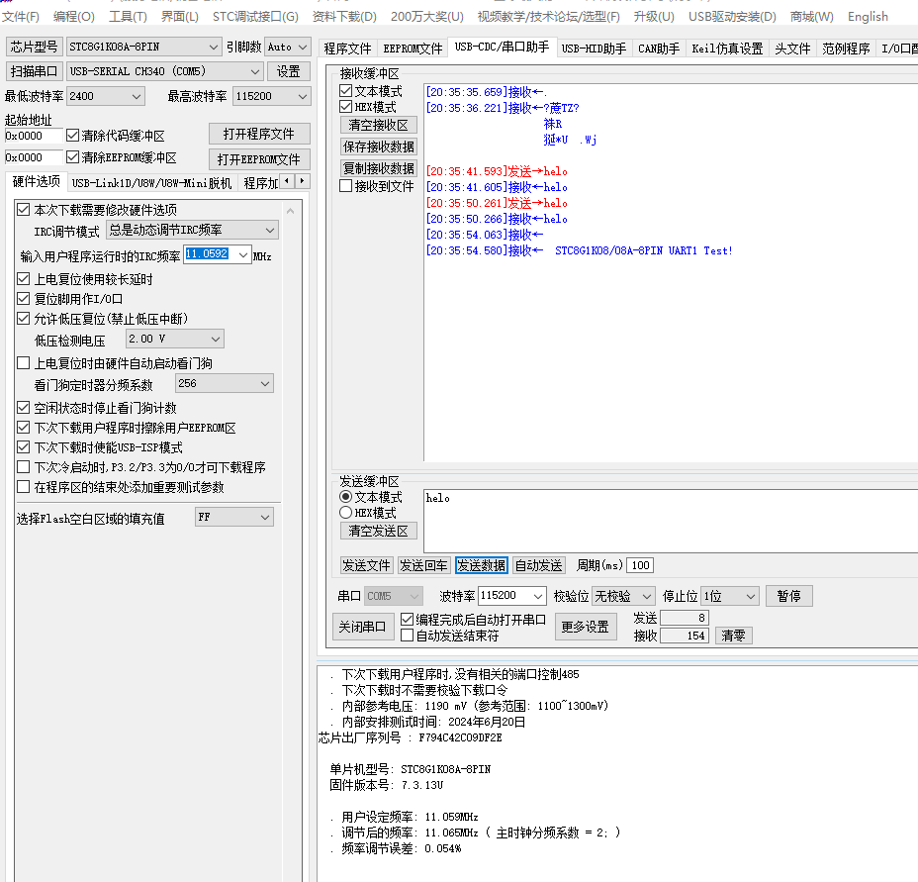Switch to USB-HID助手 tab

[x=594, y=49]
